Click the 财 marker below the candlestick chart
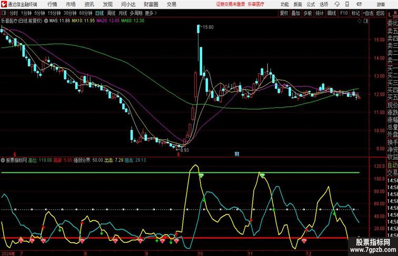This screenshot has height=256, width=398. coord(237,154)
